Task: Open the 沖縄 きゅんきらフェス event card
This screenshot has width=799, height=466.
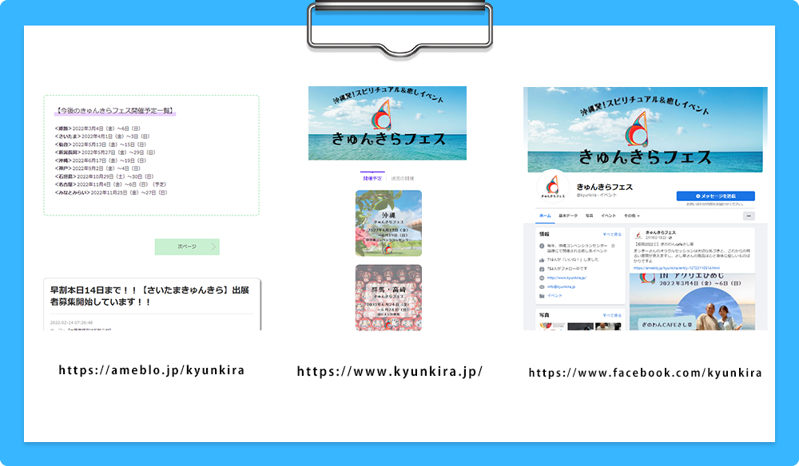Action: tap(388, 223)
